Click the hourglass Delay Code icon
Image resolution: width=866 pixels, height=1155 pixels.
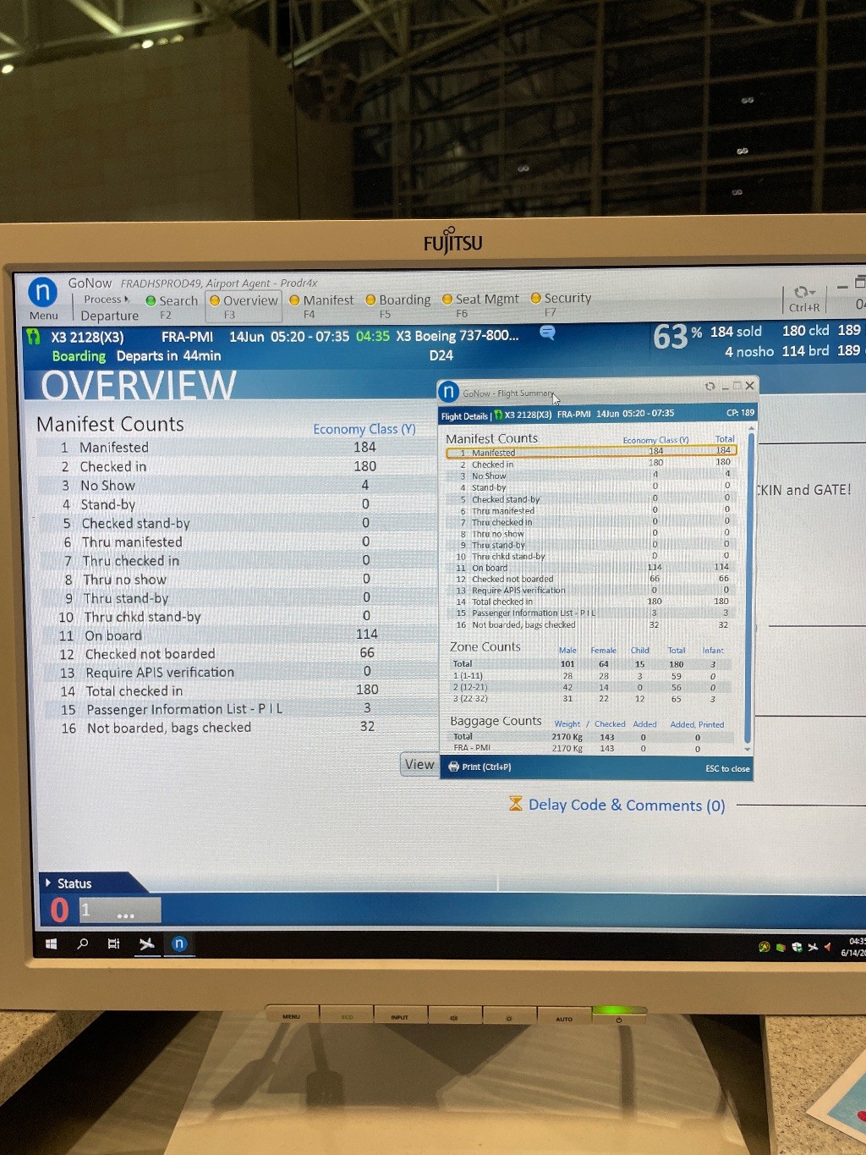pos(515,803)
